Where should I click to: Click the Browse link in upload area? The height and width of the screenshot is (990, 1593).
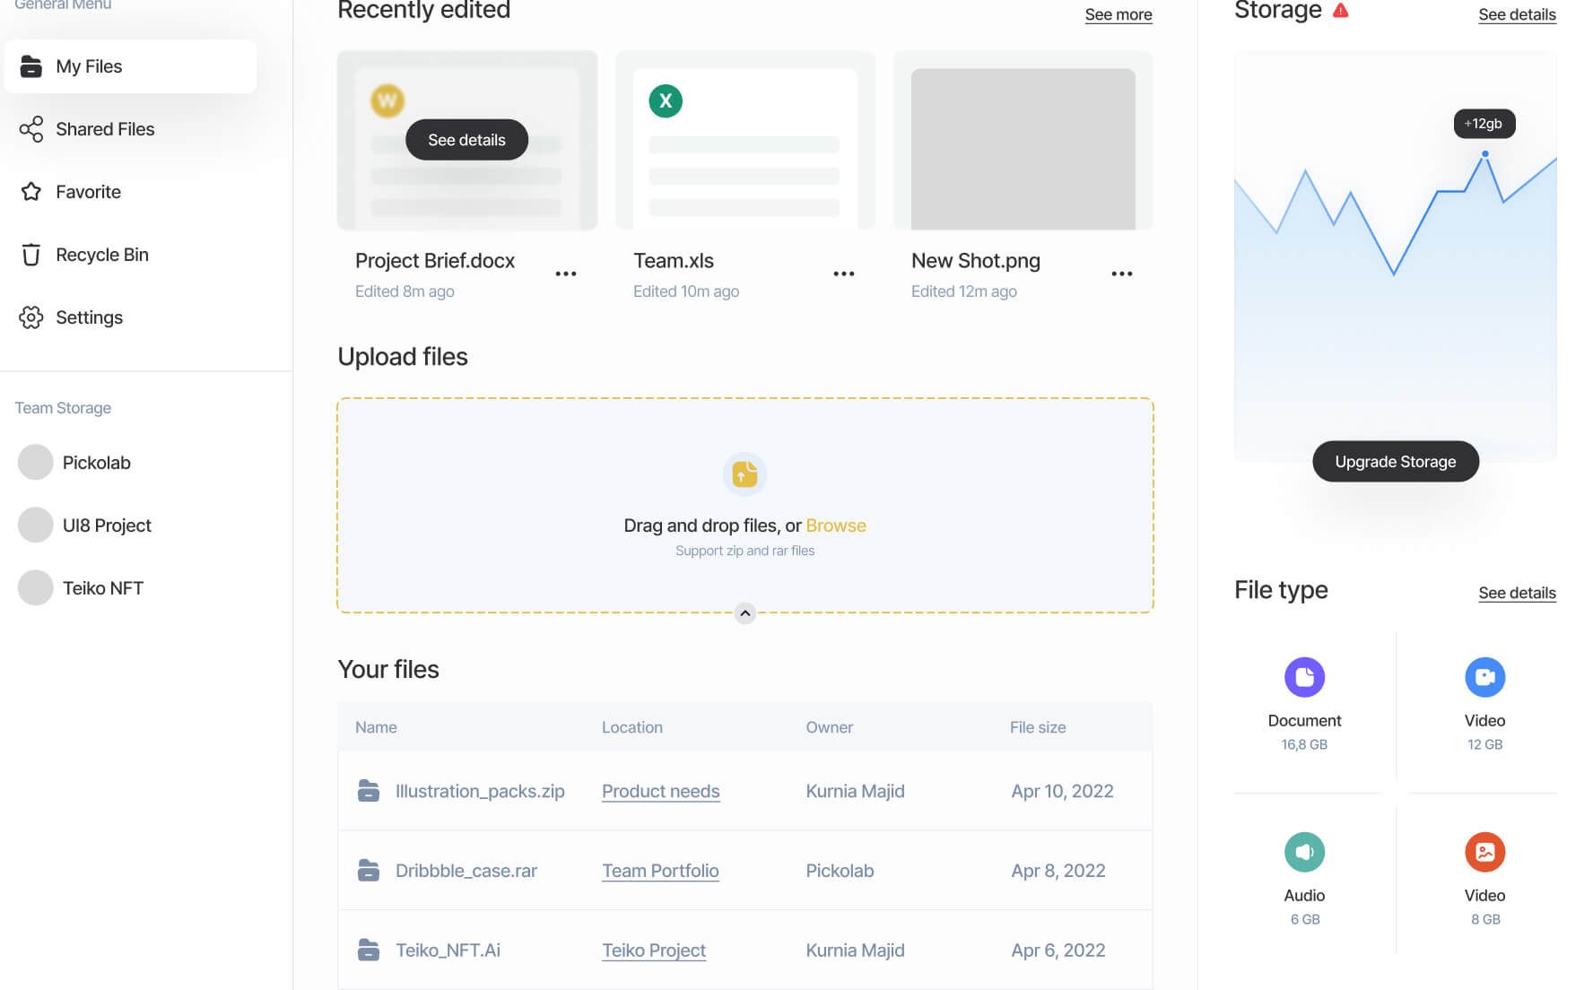coord(835,525)
